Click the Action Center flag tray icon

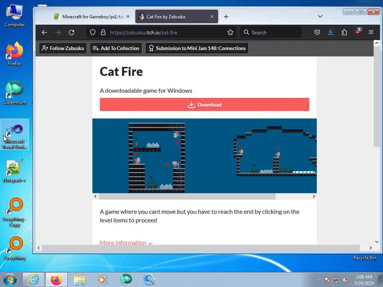click(327, 280)
